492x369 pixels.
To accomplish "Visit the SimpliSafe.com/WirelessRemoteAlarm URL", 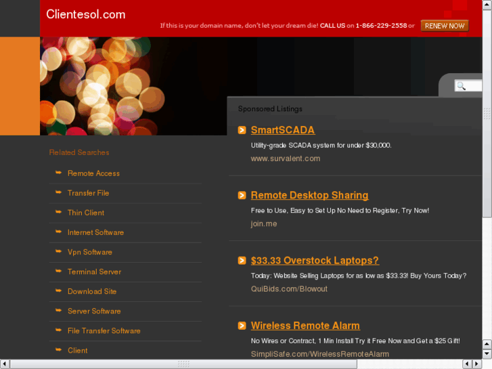I will 319,354.
